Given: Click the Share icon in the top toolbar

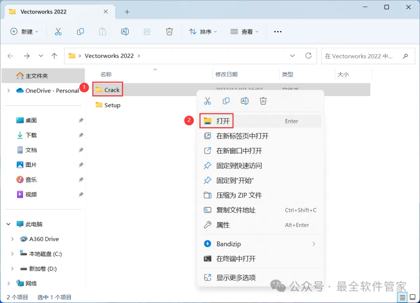Looking at the screenshot, I should click(147, 32).
